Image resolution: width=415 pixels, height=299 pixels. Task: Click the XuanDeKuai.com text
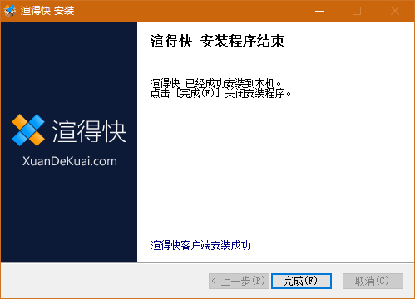pyautogui.click(x=70, y=161)
